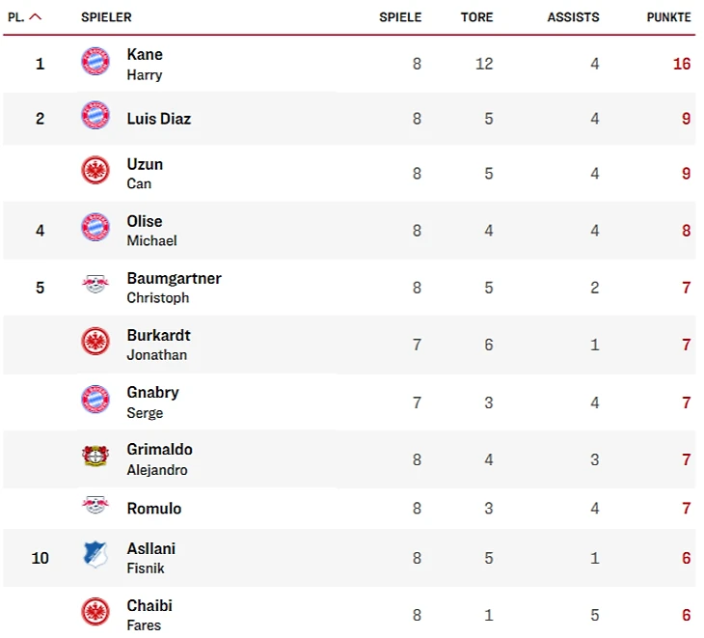Screen dimensions: 704x638
Task: Click Frankfurt logo beside Jonathan Burkardt
Action: click(x=95, y=342)
